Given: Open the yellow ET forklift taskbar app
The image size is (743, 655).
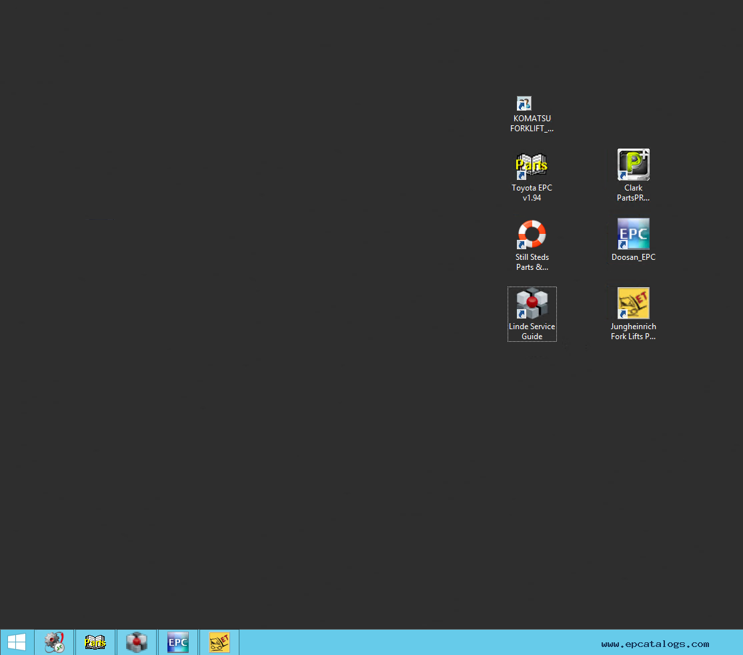Looking at the screenshot, I should click(219, 642).
